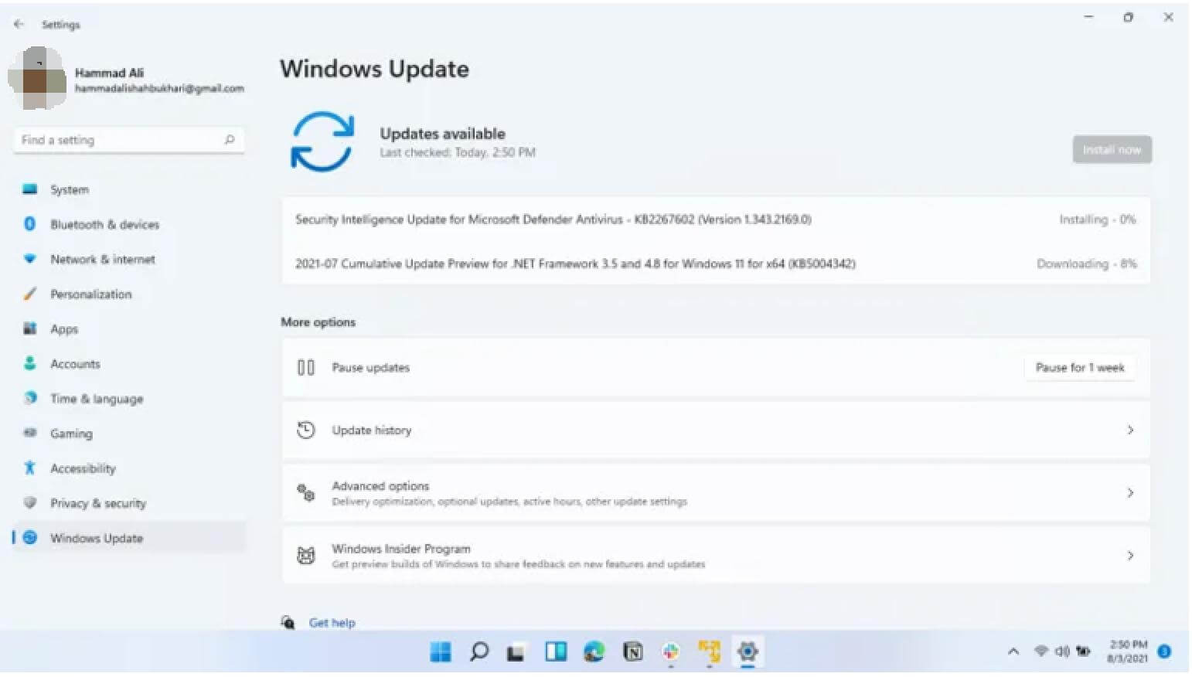The image size is (1192, 677).
Task: Open Widgets from the taskbar
Action: [556, 652]
